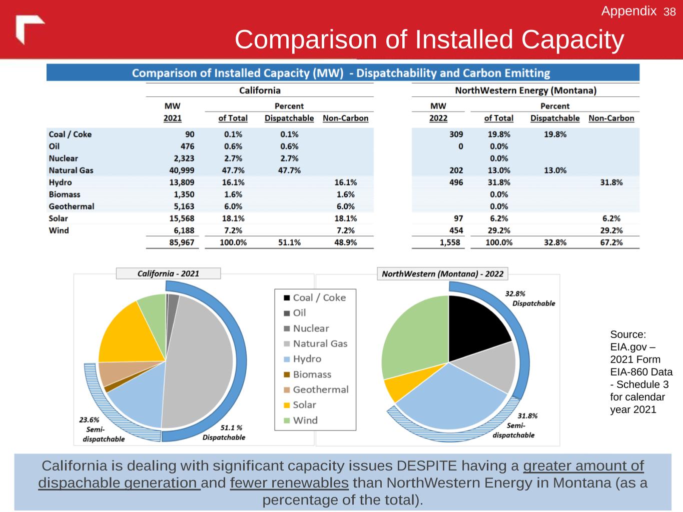
Task: Select the Geothermal legend swatch
Action: click(287, 390)
